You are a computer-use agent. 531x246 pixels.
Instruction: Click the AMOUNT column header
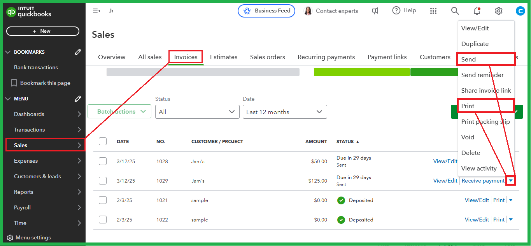pyautogui.click(x=316, y=142)
